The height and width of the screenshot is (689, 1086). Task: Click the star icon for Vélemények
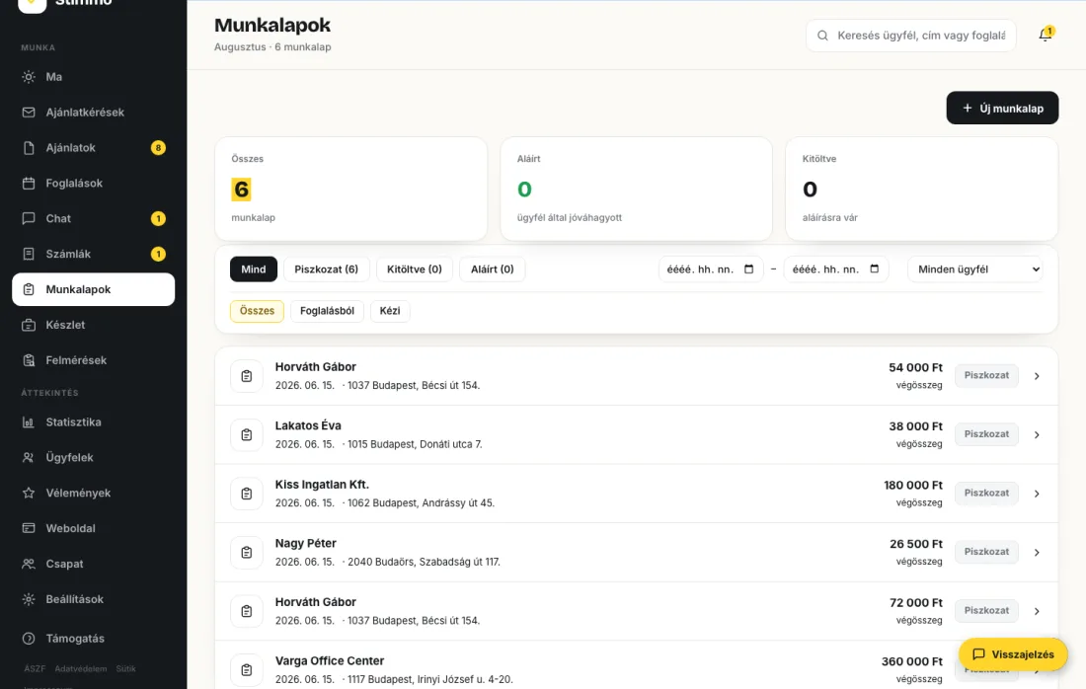(x=29, y=493)
